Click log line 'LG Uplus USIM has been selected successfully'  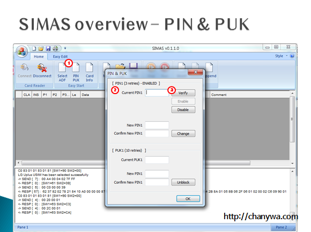53,175
